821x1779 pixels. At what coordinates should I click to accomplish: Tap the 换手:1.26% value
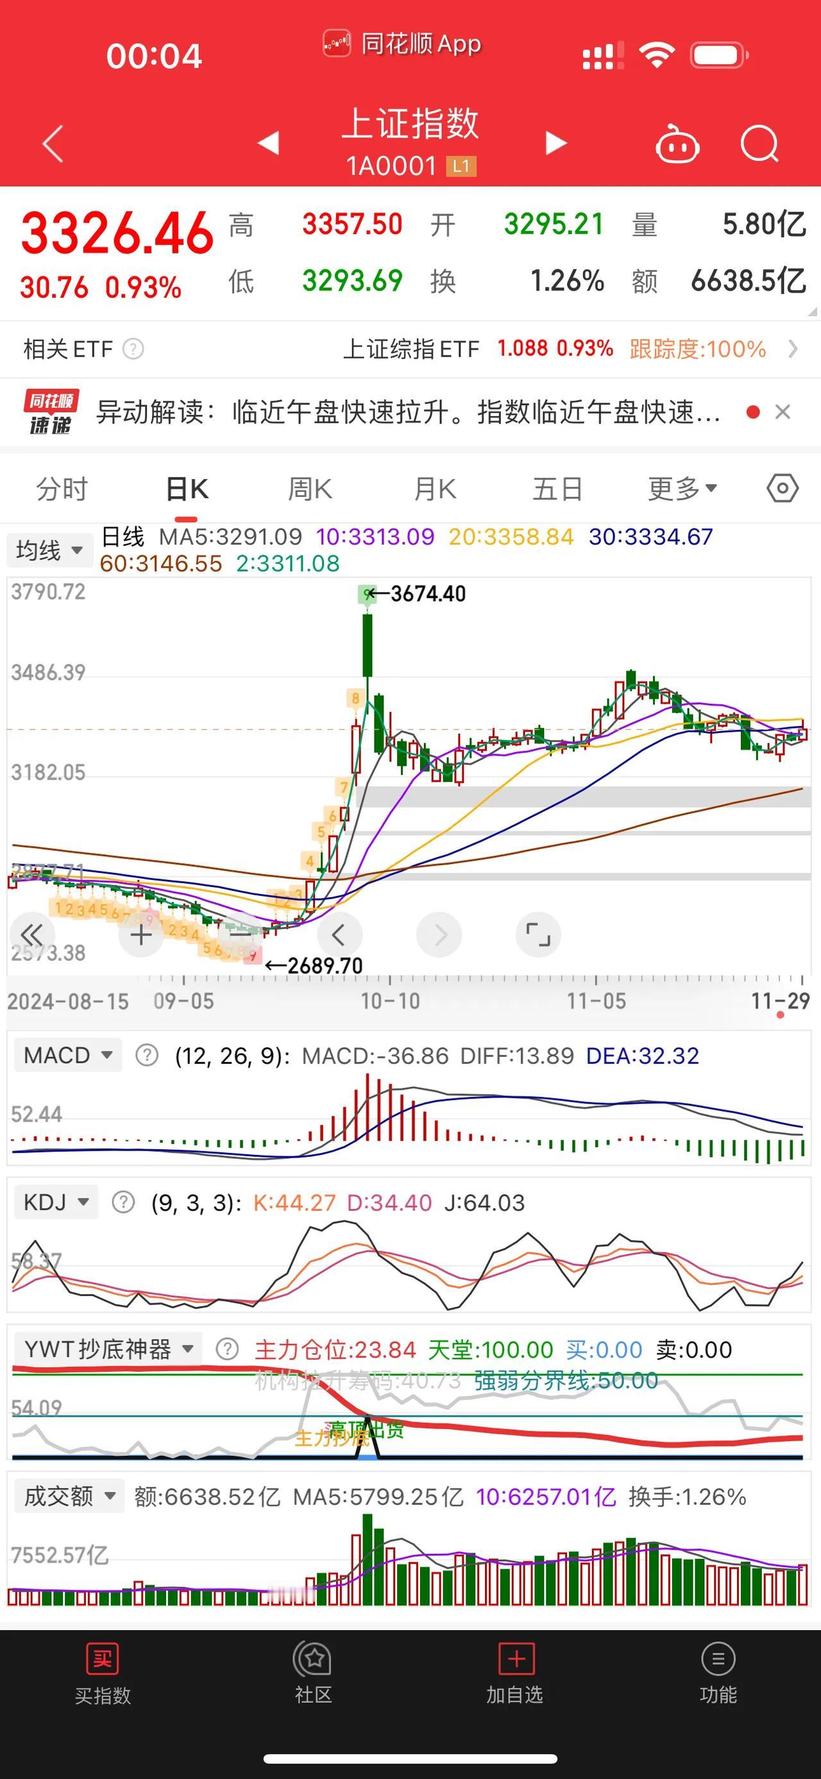688,1497
